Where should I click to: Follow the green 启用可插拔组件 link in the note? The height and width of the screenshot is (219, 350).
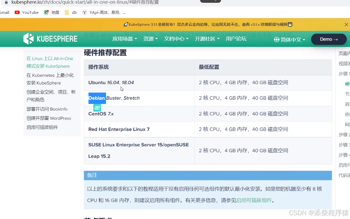tap(254, 200)
